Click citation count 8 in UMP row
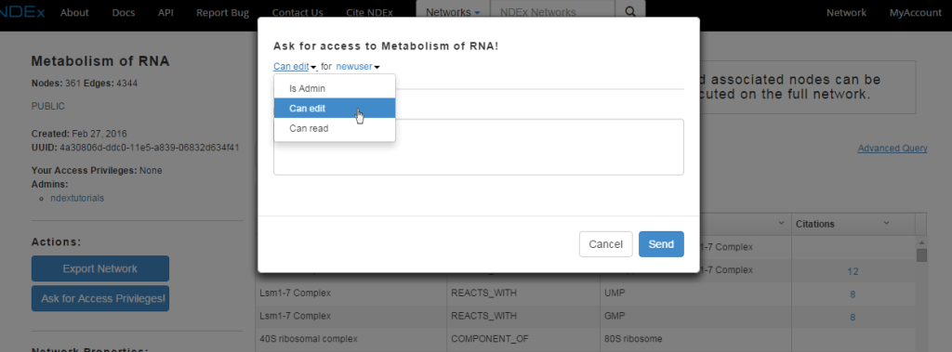Viewport: 952px width, 352px height. 853,294
